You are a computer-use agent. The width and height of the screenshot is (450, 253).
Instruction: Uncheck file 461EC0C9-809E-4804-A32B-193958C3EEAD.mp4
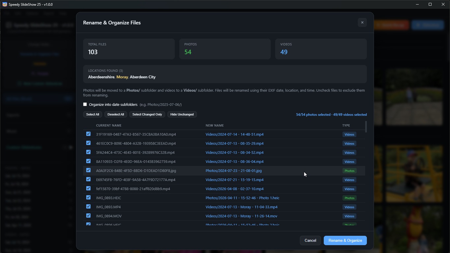tap(88, 143)
